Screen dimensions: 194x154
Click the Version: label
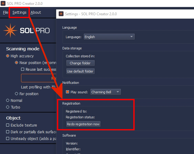(x=72, y=143)
